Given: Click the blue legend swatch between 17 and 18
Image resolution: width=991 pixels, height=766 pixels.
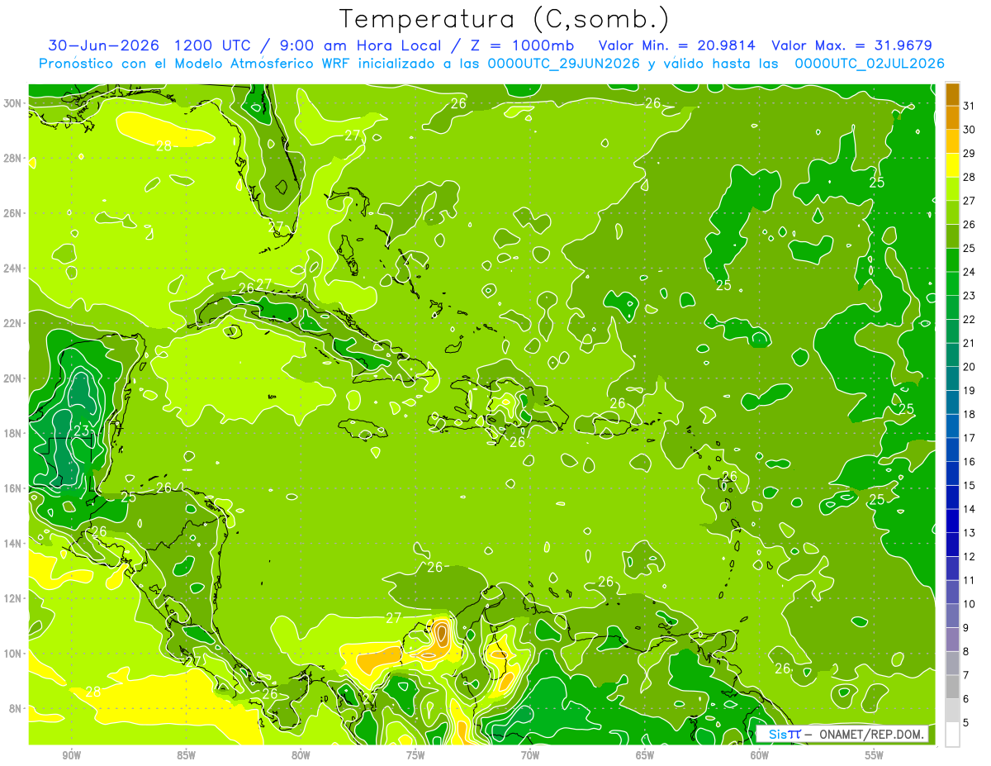Looking at the screenshot, I should pos(952,426).
